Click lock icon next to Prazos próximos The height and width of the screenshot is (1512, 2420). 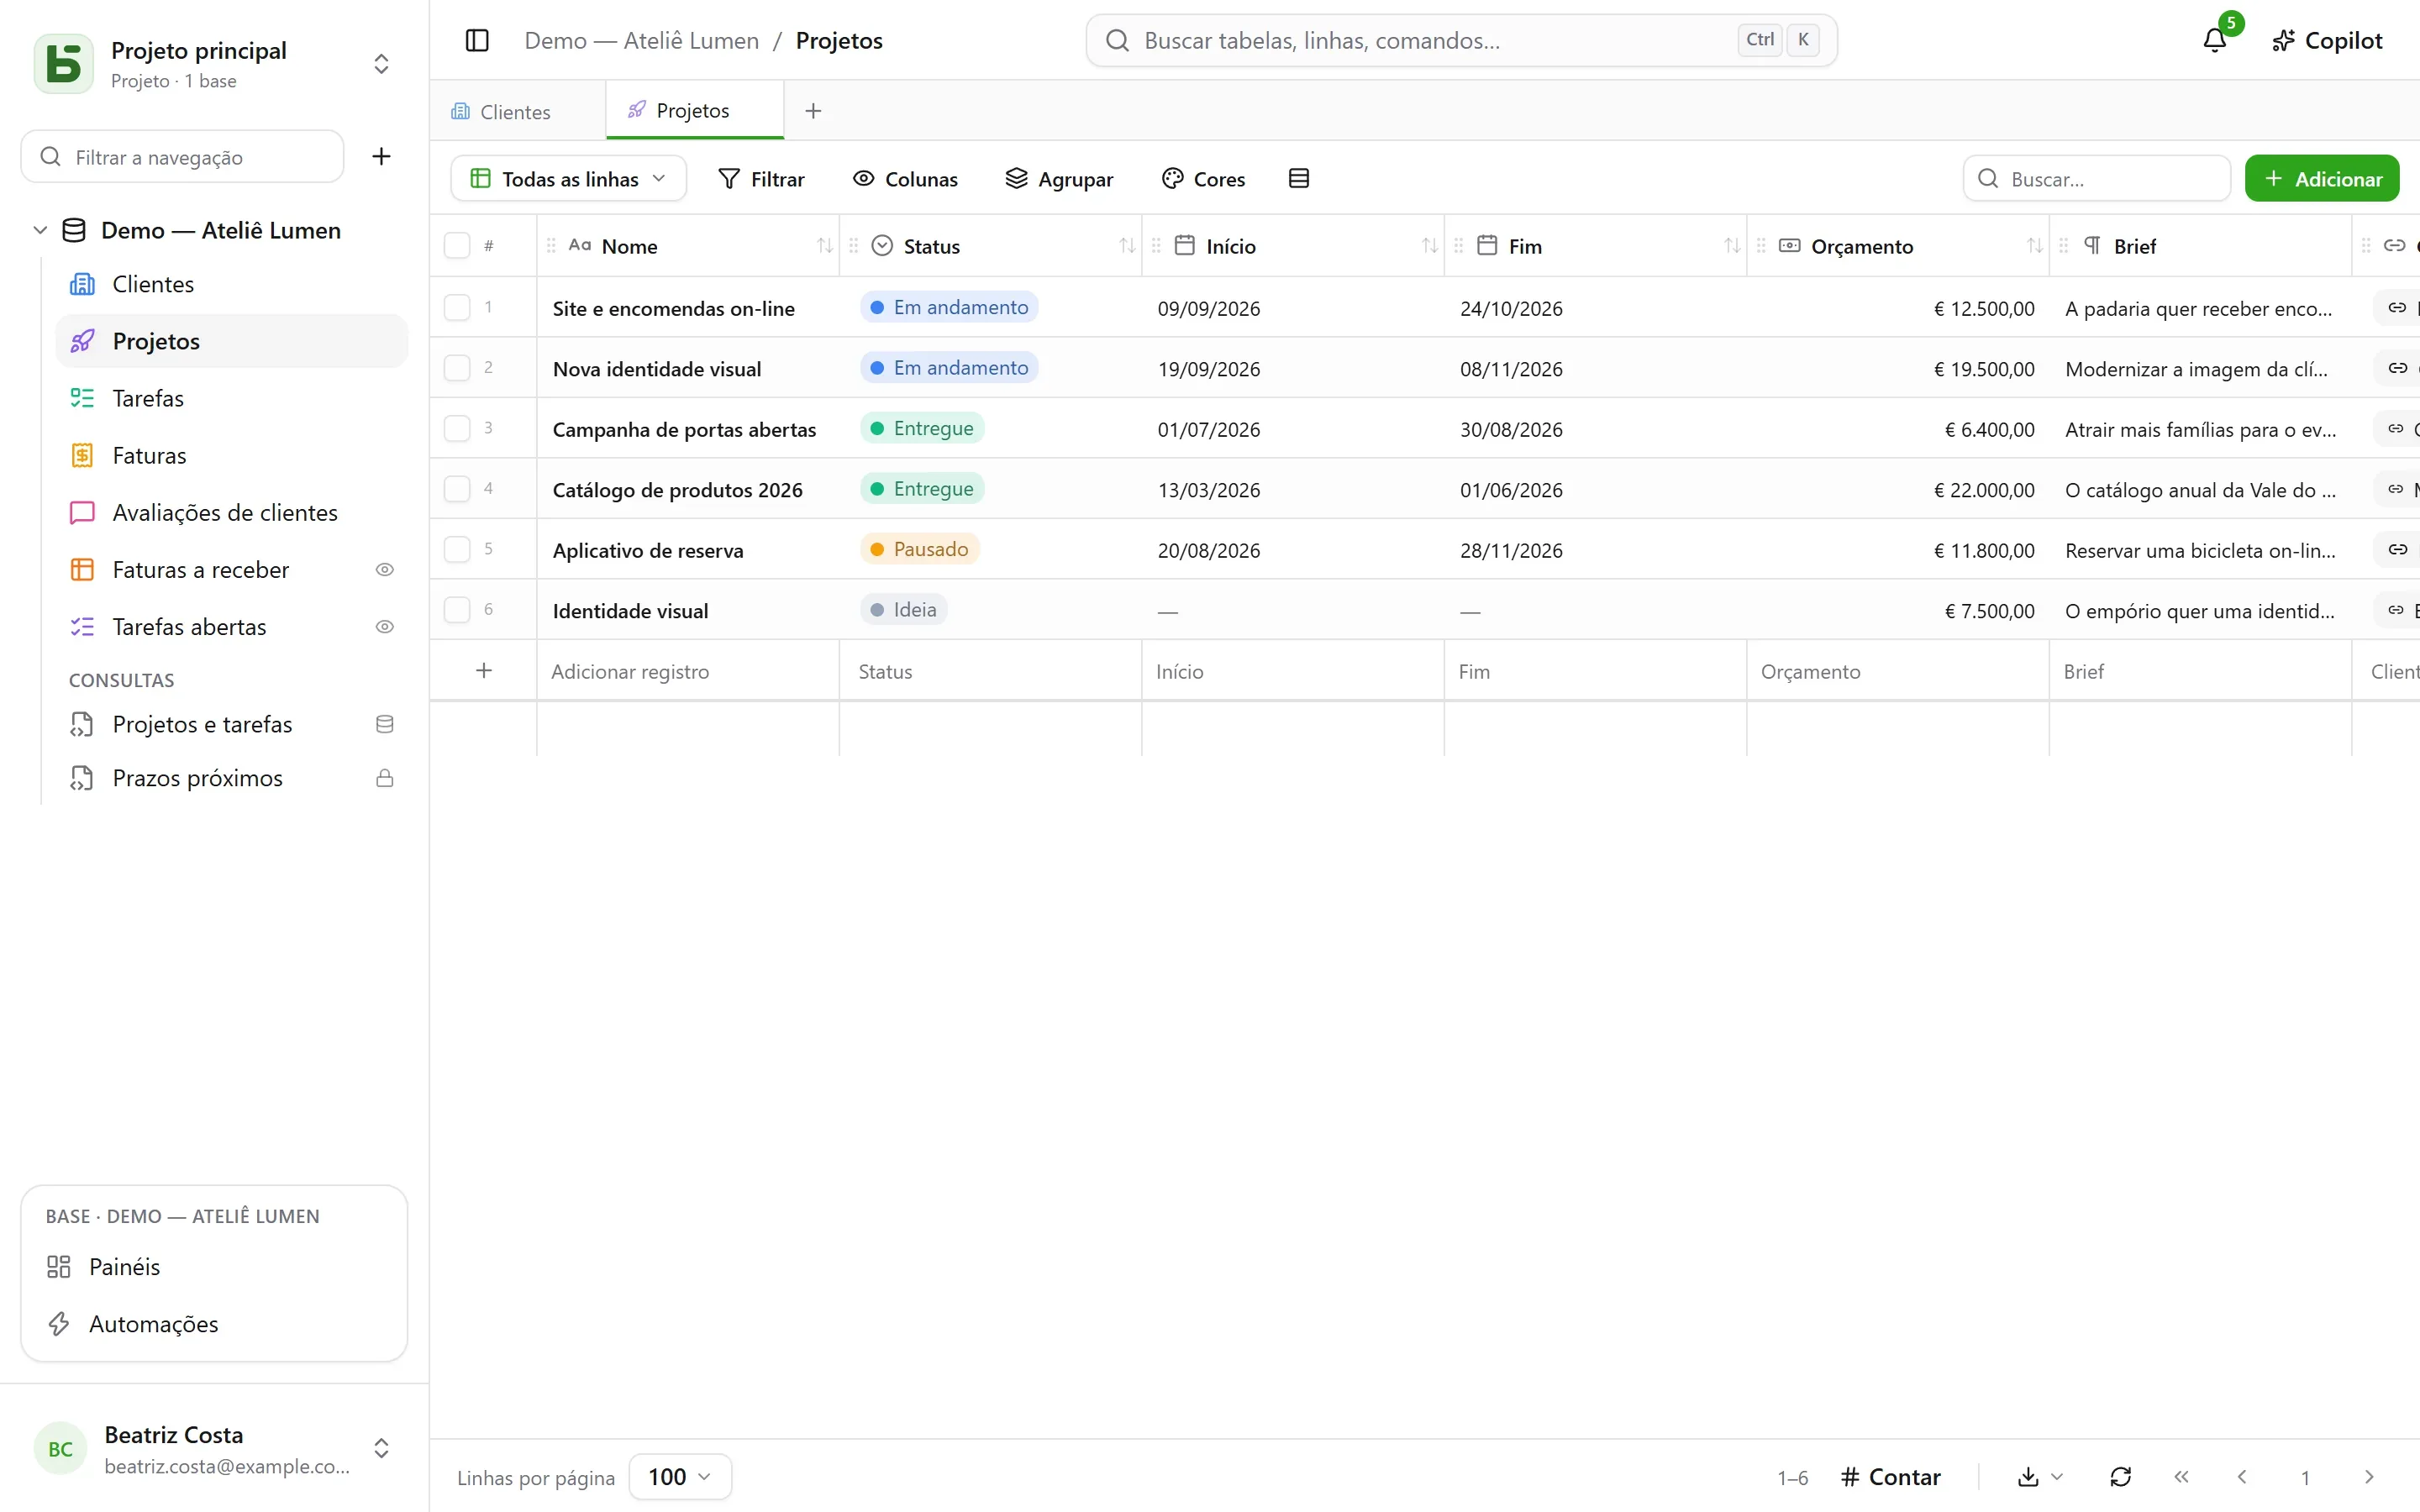tap(384, 778)
